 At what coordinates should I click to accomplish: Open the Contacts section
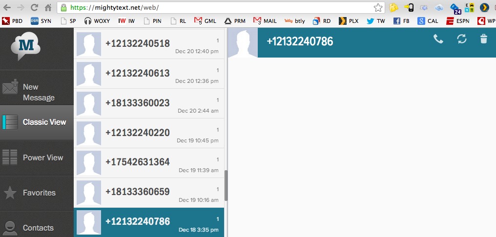click(37, 227)
